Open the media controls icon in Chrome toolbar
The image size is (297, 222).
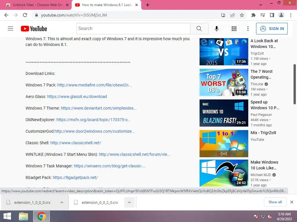pos(262,15)
